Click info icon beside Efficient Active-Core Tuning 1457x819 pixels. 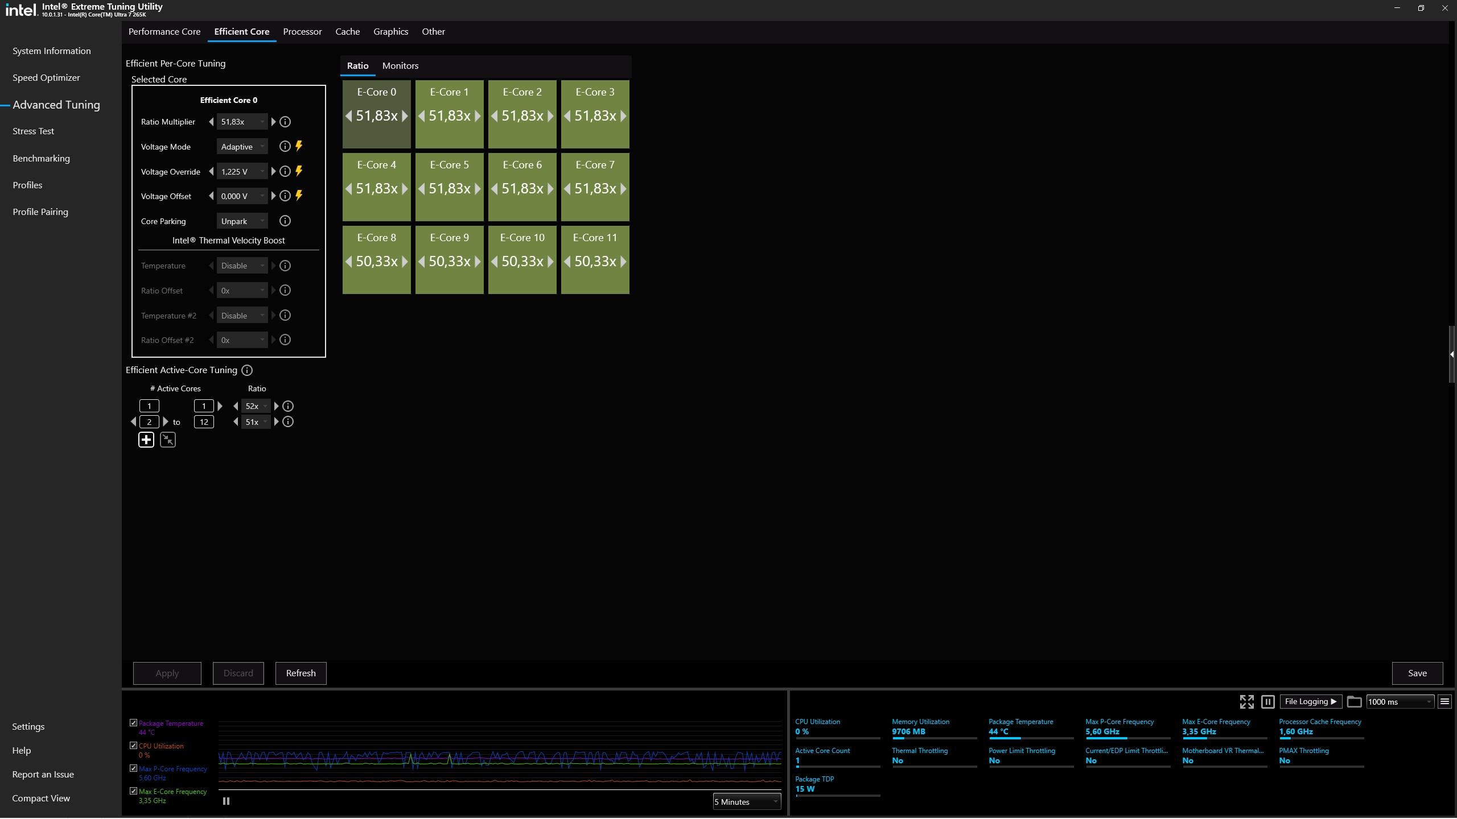(247, 370)
